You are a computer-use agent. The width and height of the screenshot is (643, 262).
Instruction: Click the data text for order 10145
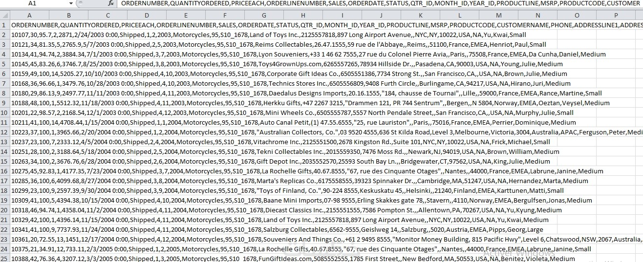coord(287,64)
